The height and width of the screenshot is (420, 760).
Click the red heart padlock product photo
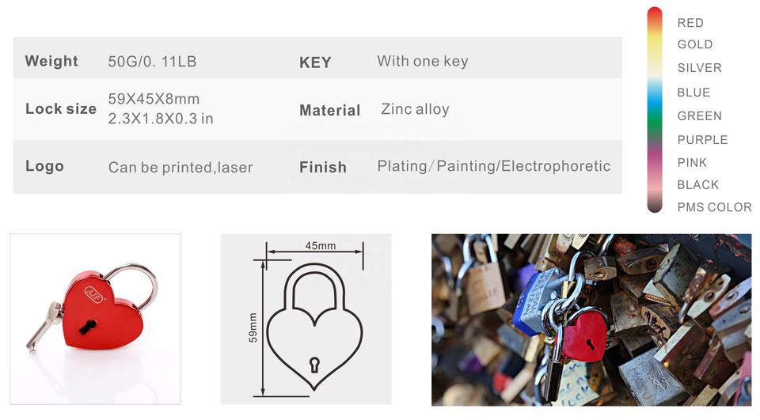[96, 319]
